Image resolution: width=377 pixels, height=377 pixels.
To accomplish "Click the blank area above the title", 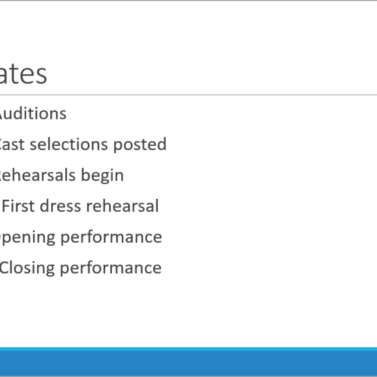I will pos(188,31).
